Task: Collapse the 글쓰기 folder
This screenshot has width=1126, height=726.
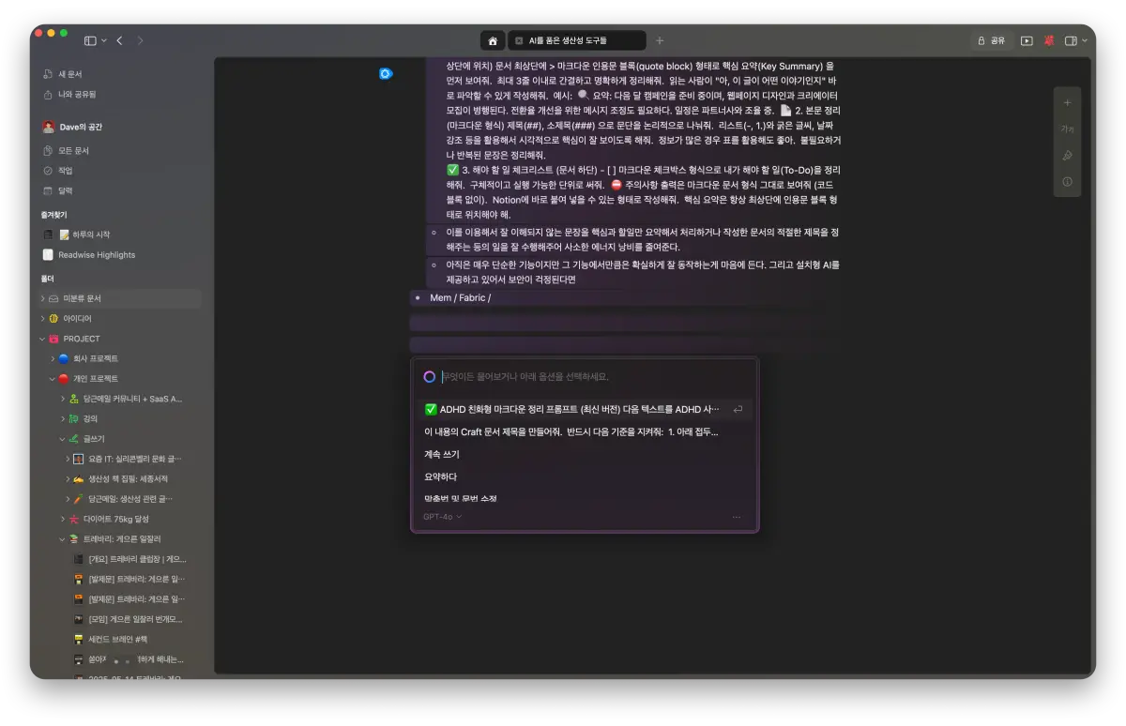Action: (x=63, y=439)
